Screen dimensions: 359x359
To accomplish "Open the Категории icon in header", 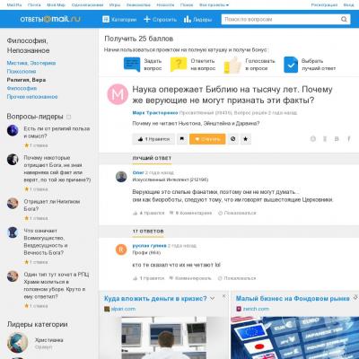I will coord(106,20).
